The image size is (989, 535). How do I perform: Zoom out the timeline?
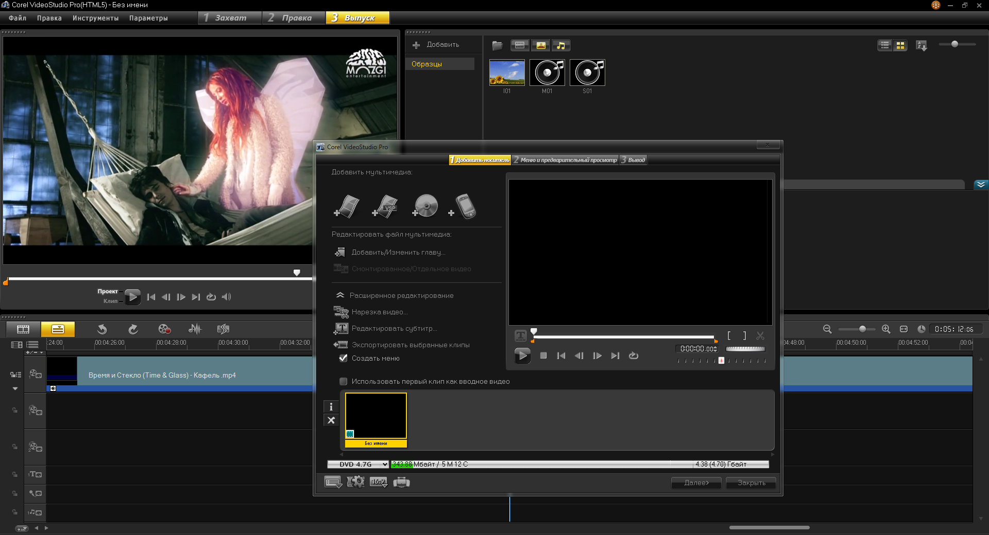827,329
